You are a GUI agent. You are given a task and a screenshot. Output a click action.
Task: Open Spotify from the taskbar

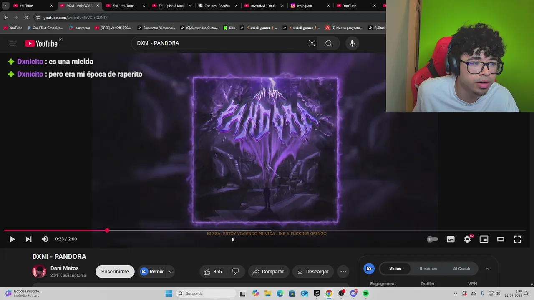pos(365,293)
